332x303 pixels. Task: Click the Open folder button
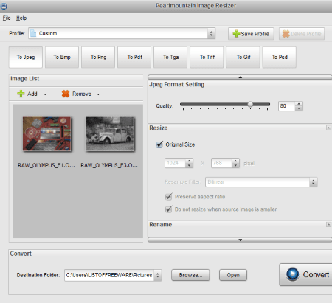click(233, 275)
